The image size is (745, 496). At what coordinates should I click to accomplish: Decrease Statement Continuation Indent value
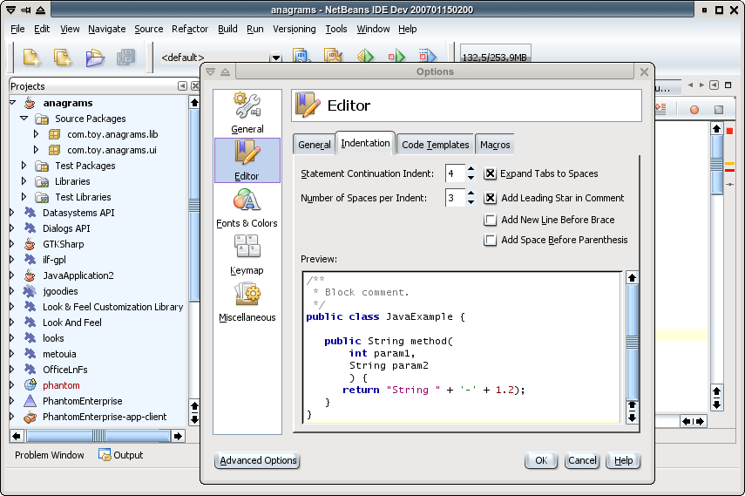point(471,178)
